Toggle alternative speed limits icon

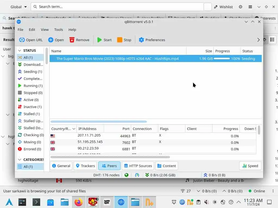point(137,175)
